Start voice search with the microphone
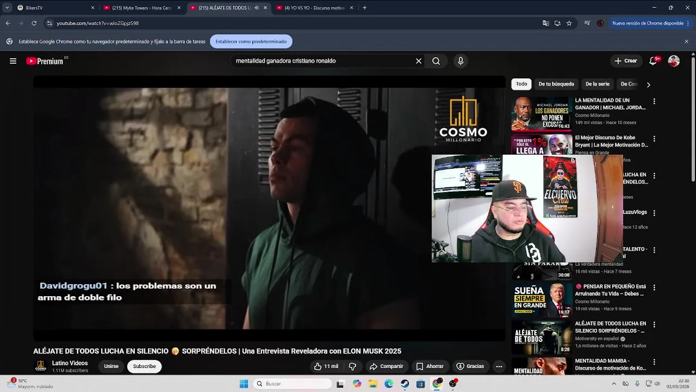This screenshot has height=392, width=696. (461, 61)
